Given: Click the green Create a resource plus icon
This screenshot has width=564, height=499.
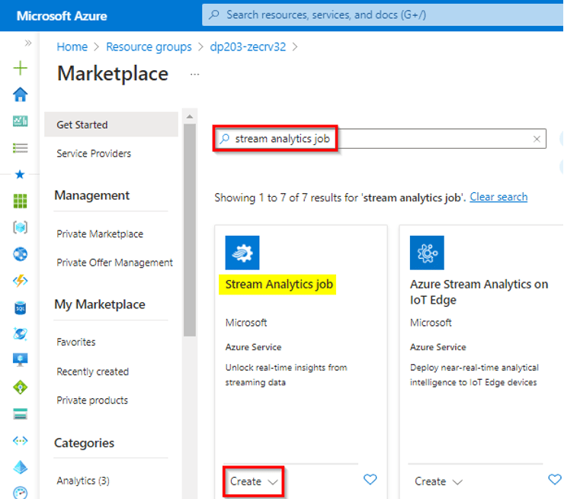Looking at the screenshot, I should coord(20,68).
